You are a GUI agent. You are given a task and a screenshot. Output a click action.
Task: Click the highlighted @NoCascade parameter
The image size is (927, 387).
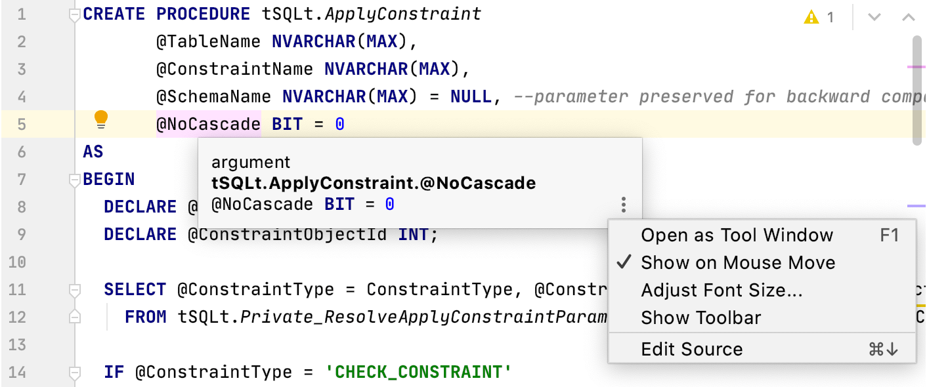tap(208, 123)
